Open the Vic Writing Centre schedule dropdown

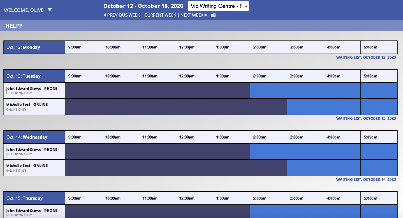coord(218,6)
